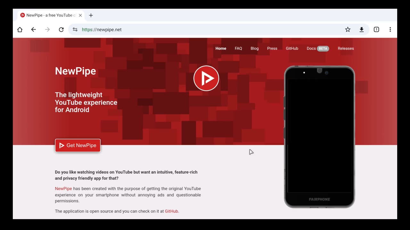Open the Releases nav item
The width and height of the screenshot is (410, 230).
click(346, 49)
